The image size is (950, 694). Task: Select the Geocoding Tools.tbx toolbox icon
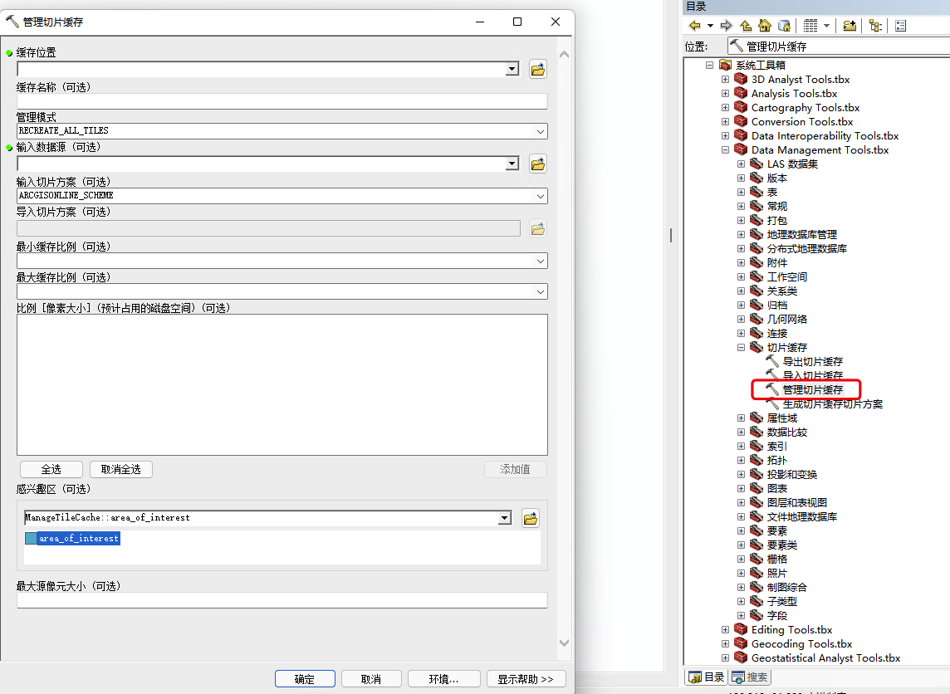pyautogui.click(x=741, y=643)
